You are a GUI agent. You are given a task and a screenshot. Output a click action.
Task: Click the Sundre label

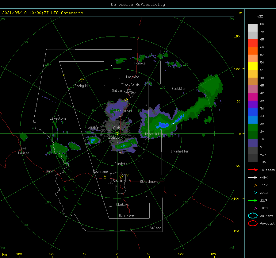[93, 127]
